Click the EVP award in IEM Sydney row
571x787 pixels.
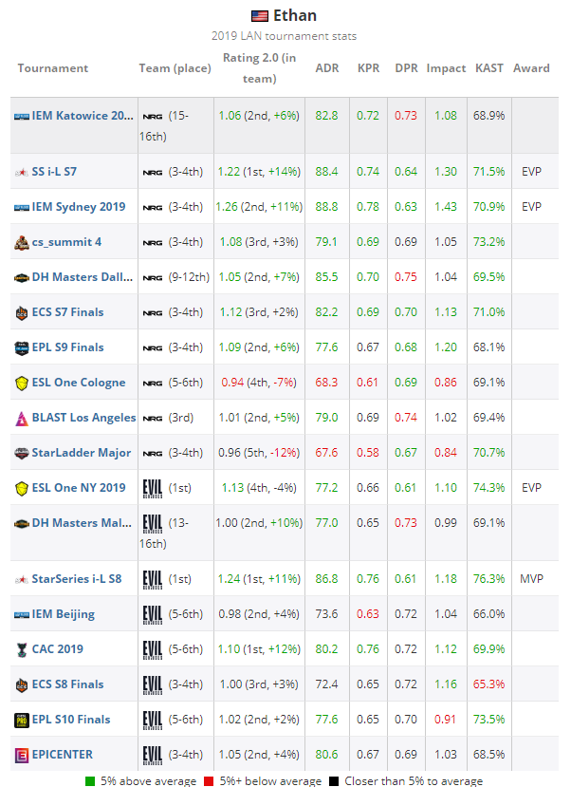531,207
